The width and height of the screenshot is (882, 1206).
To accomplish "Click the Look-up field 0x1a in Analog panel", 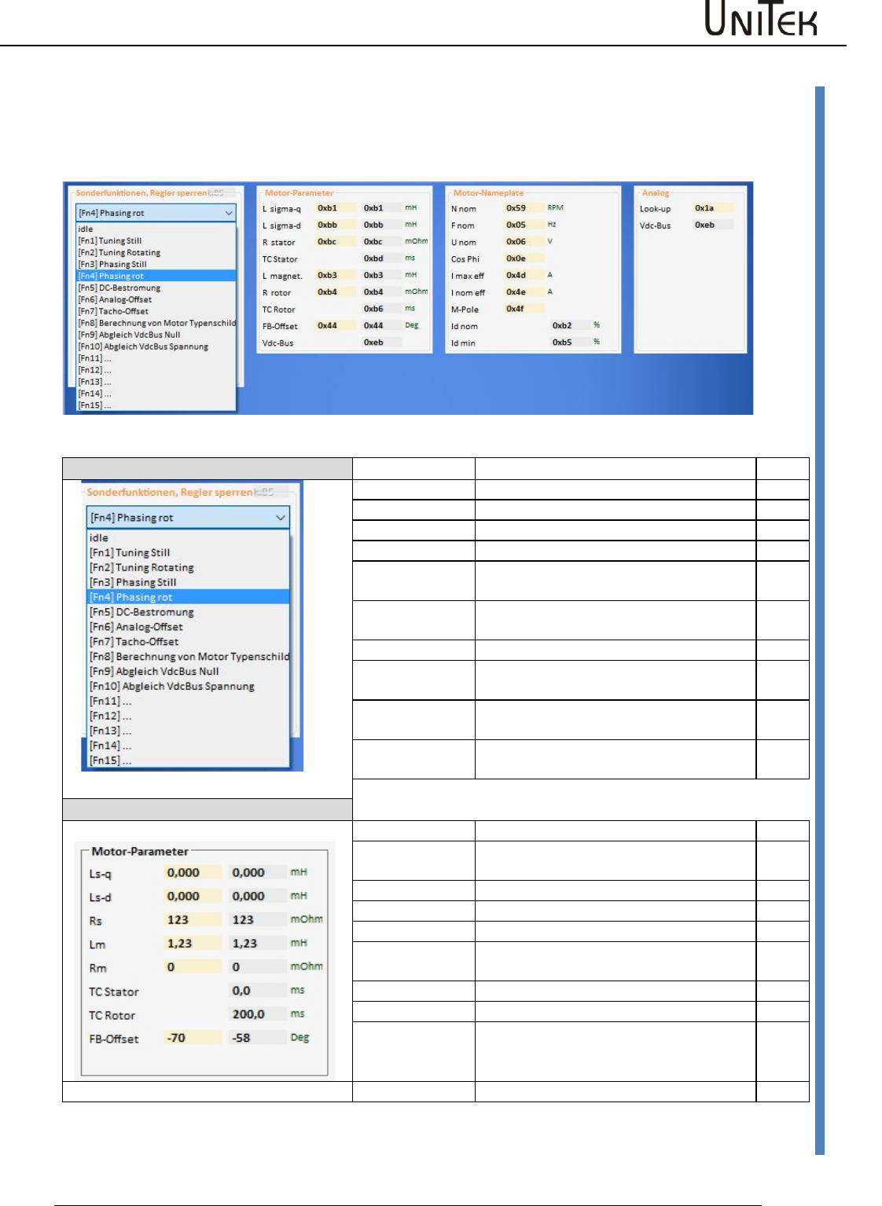I will pyautogui.click(x=713, y=208).
